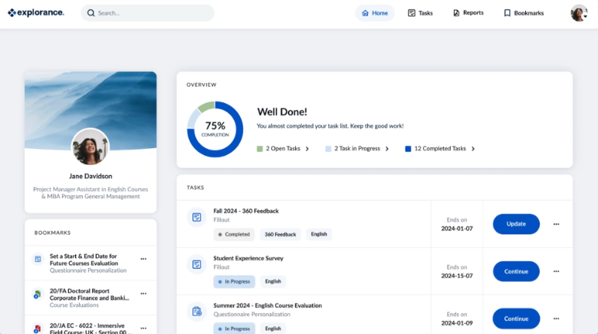Click the Fall 2024 - 360 Feedback task icon

[x=197, y=217]
